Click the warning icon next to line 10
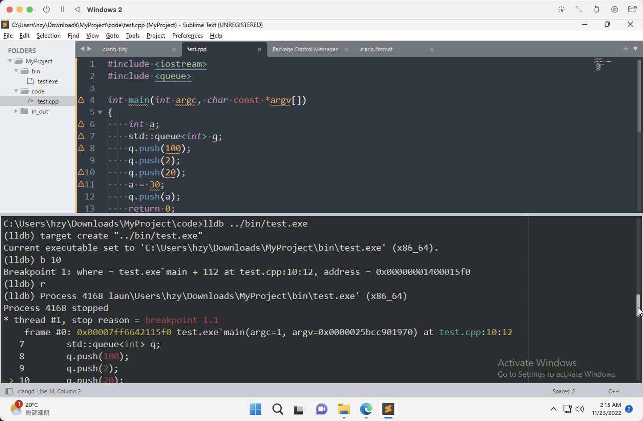 click(80, 172)
